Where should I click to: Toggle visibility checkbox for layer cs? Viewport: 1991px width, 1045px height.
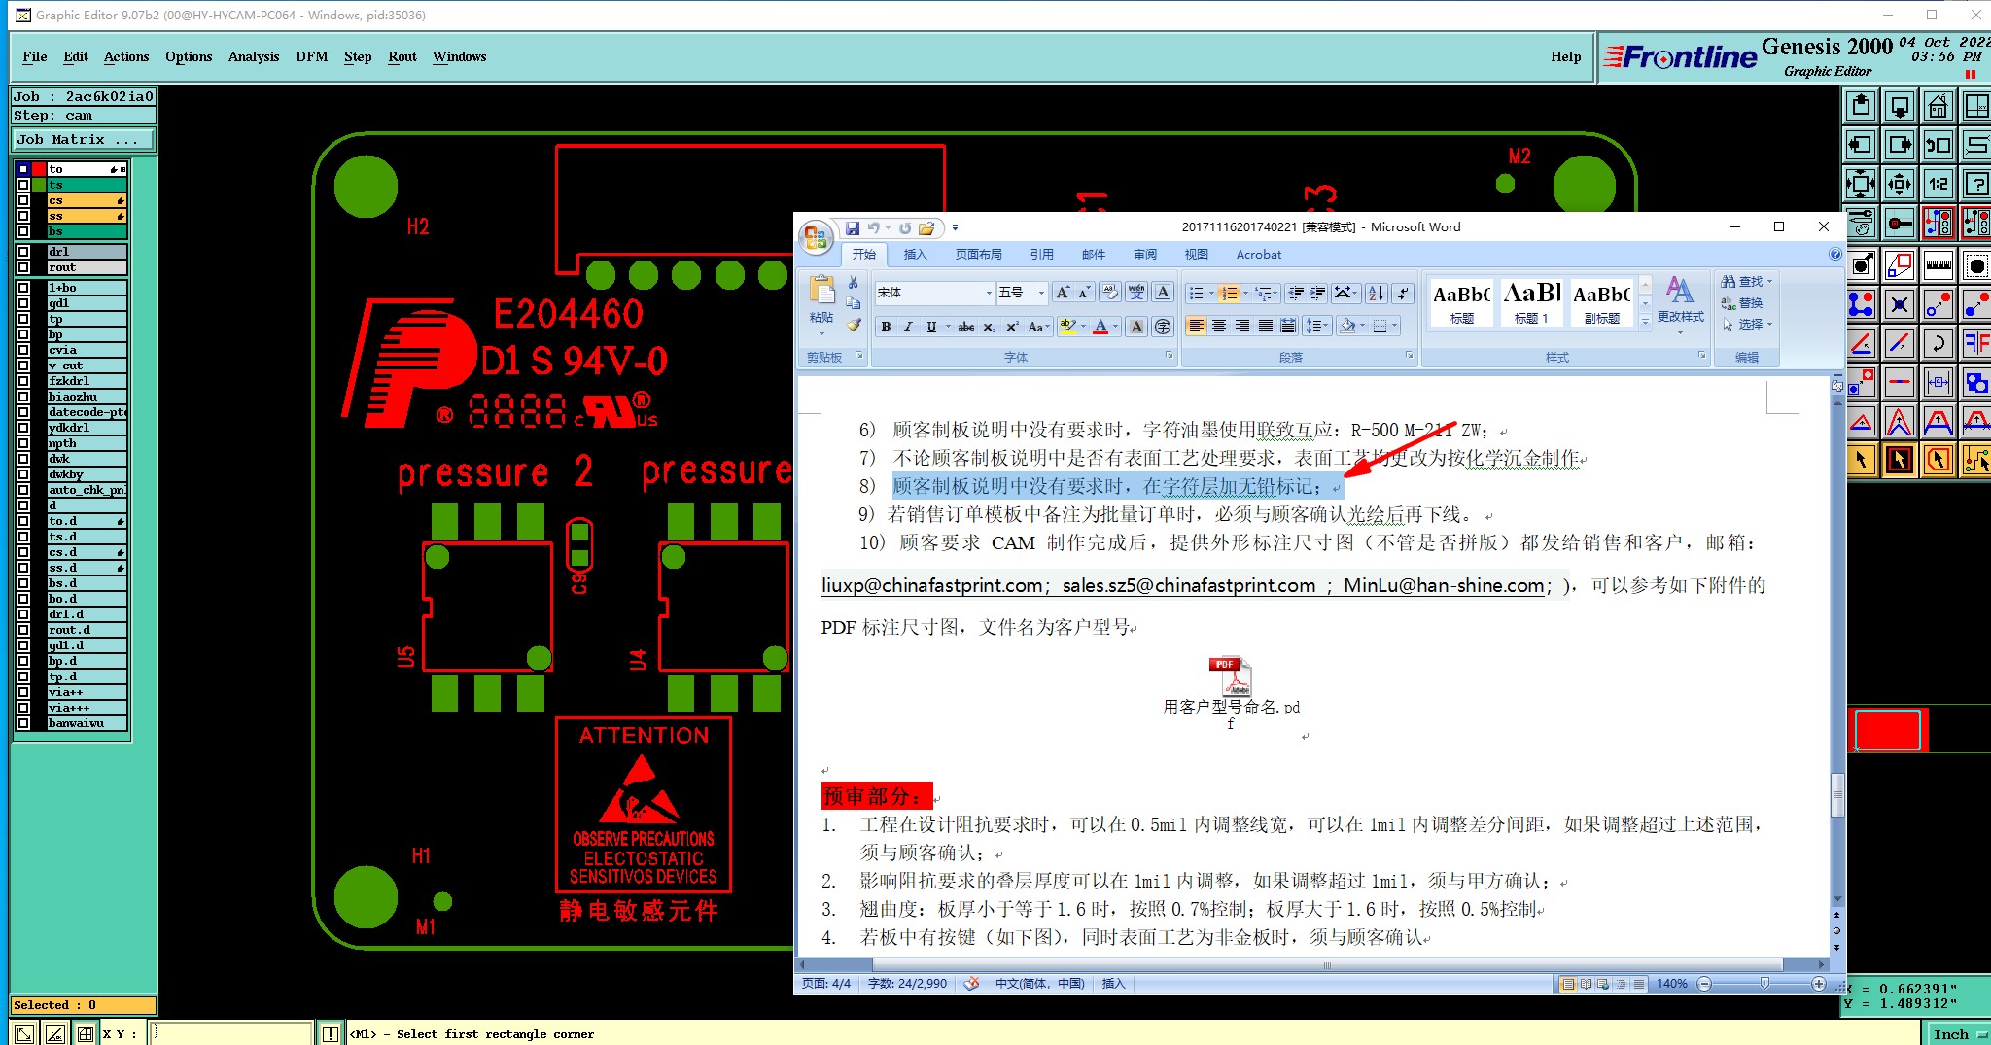click(x=23, y=200)
